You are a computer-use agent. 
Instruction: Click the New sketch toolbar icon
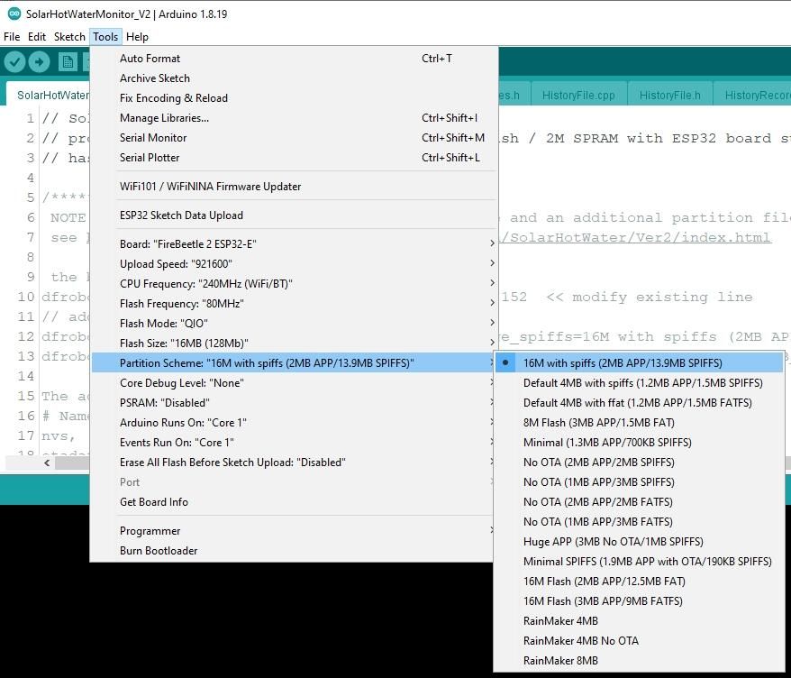[x=68, y=62]
